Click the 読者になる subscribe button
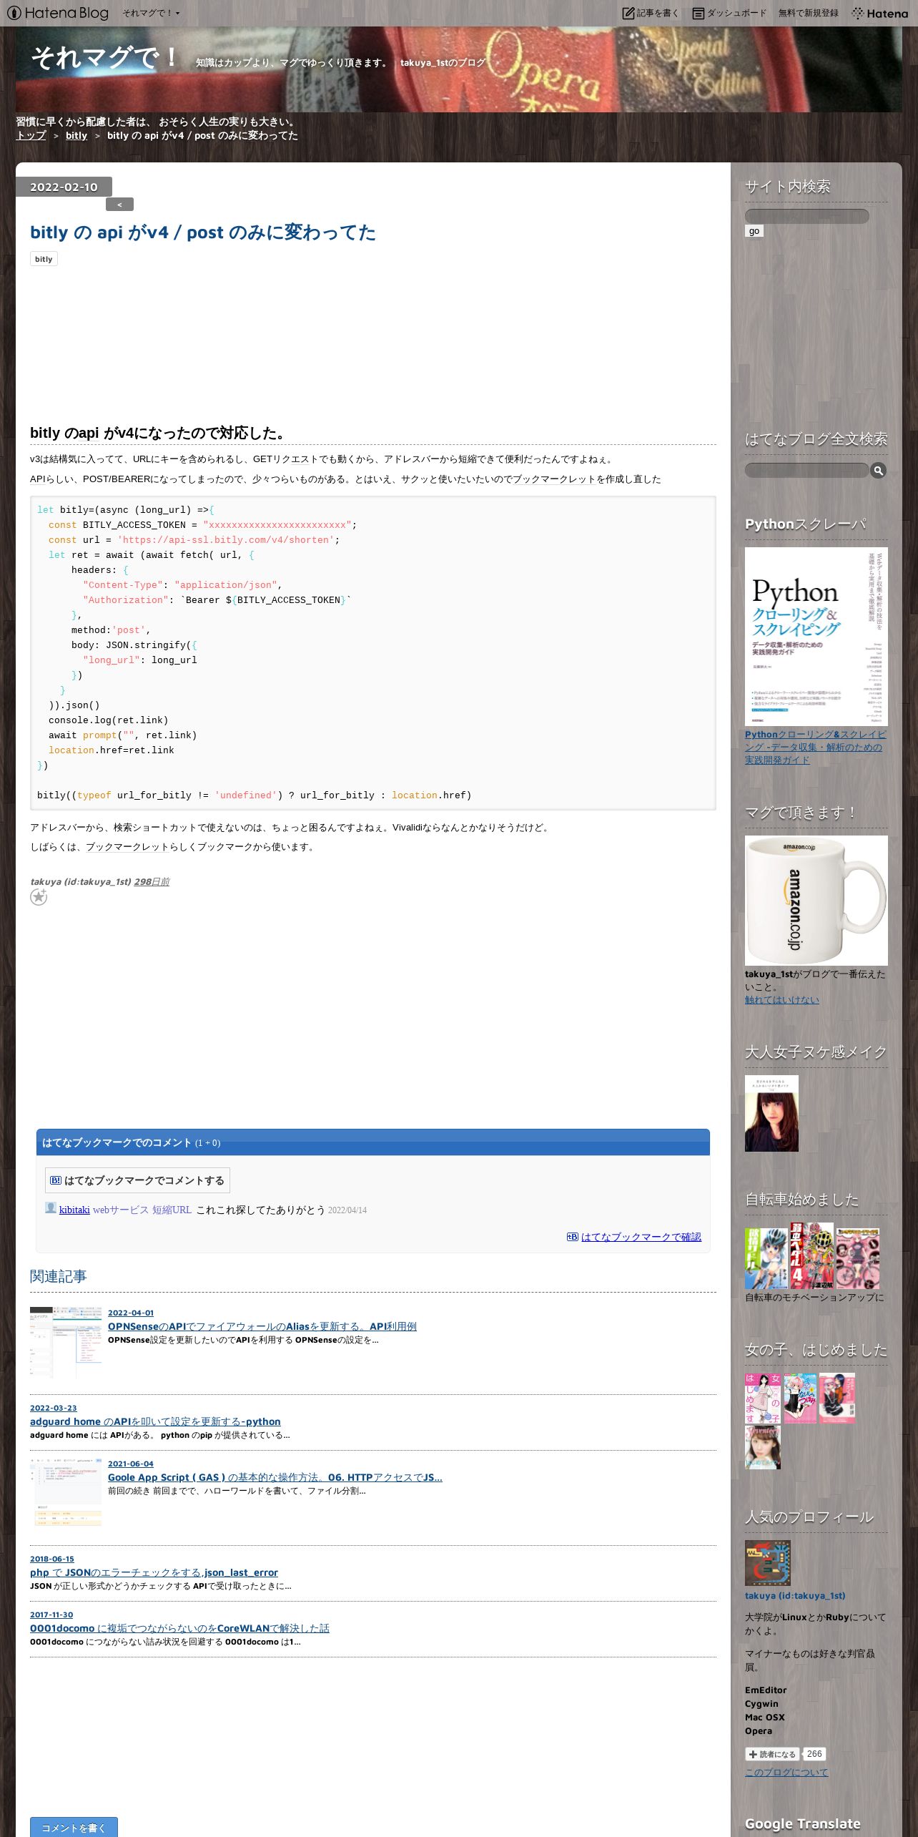 (x=772, y=1754)
